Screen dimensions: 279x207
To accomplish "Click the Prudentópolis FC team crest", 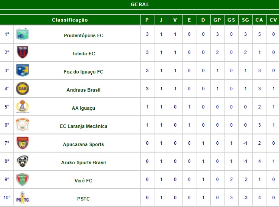I will [x=22, y=34].
